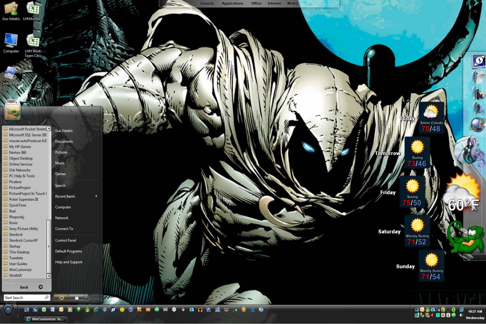Open Music from the Start menu

click(x=60, y=163)
